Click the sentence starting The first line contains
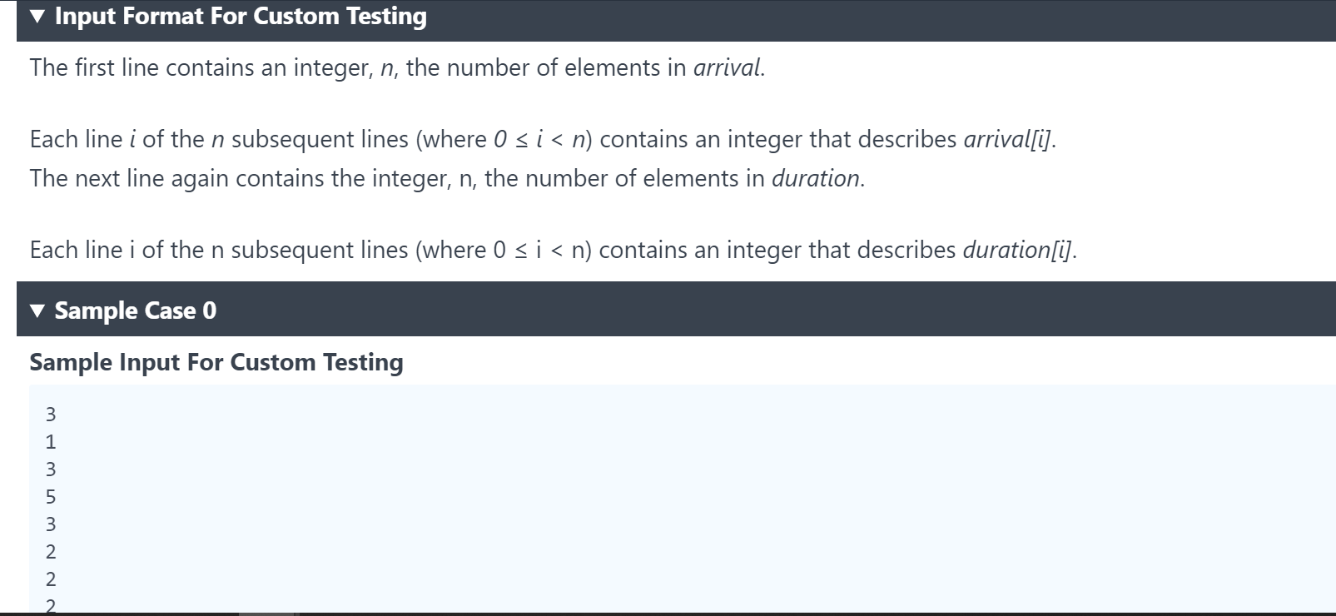Image resolution: width=1336 pixels, height=616 pixels. [x=398, y=67]
